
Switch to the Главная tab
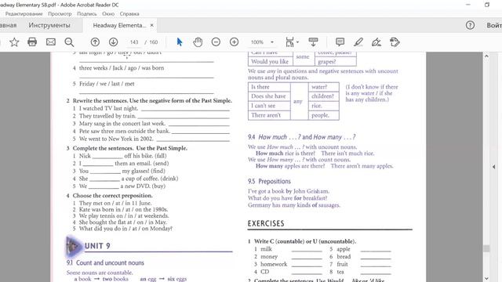pos(9,25)
